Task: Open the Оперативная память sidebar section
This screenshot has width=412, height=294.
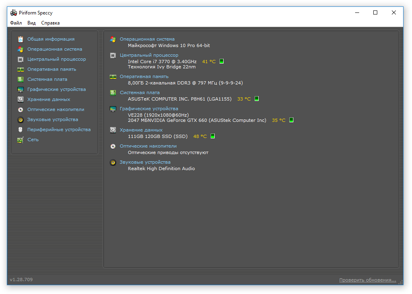Action: click(x=52, y=69)
